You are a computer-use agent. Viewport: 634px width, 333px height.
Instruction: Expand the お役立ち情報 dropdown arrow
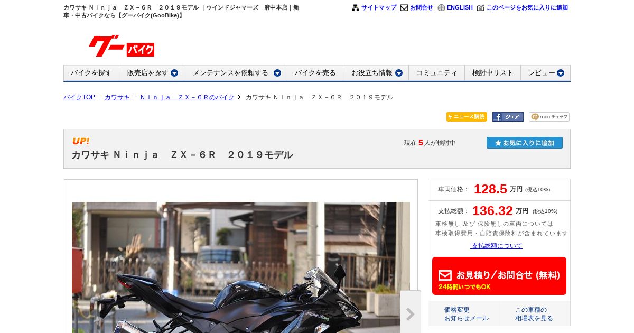pyautogui.click(x=399, y=73)
